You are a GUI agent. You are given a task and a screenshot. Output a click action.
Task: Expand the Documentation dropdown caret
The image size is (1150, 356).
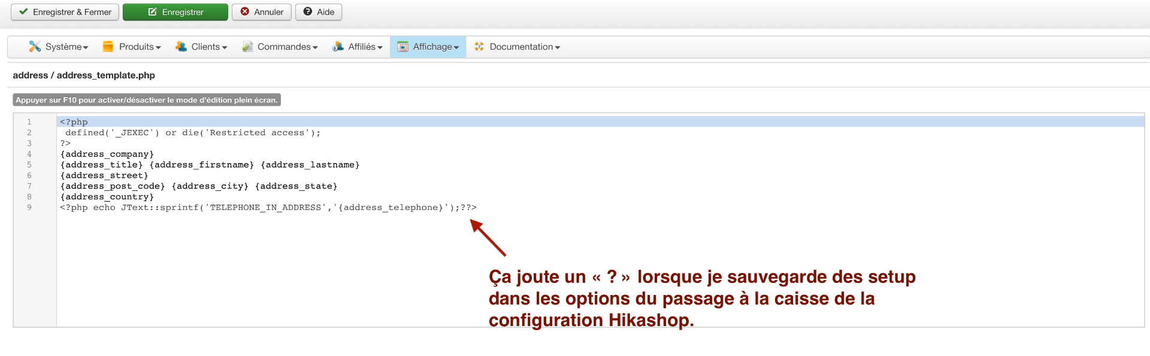[x=558, y=48]
